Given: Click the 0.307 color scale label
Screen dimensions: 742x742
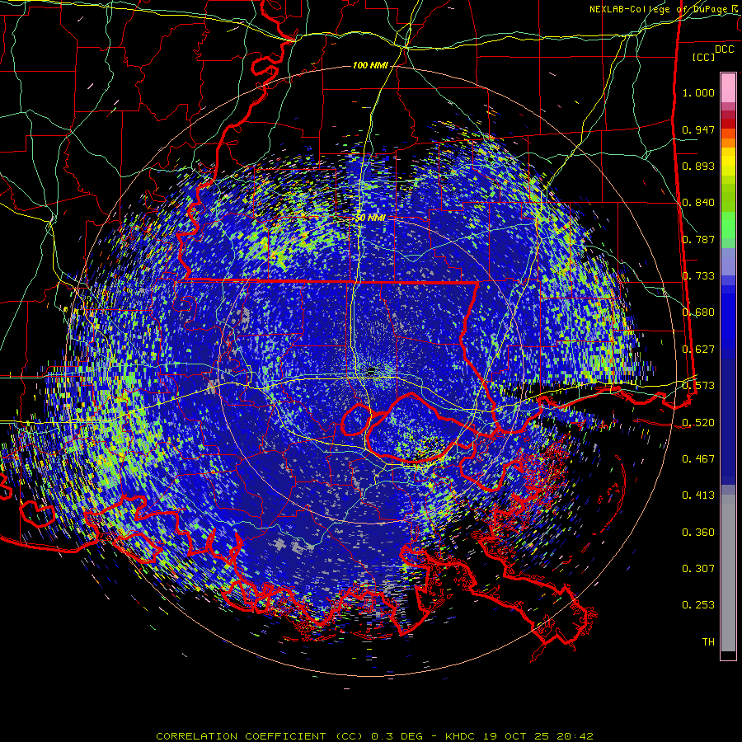Looking at the screenshot, I should (698, 569).
